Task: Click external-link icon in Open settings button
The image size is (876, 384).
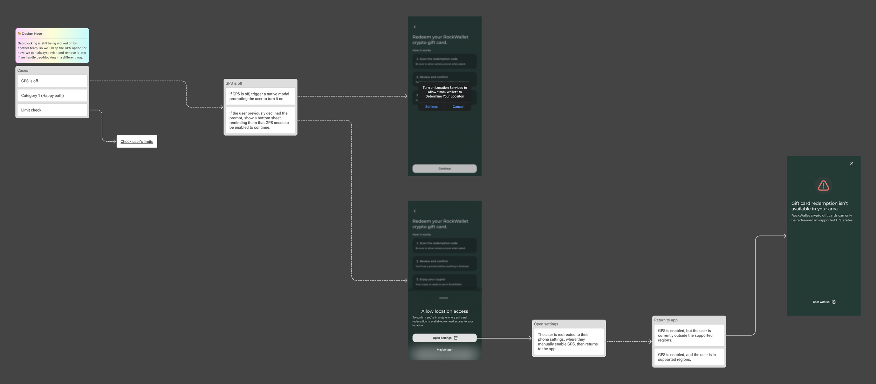Action: 456,338
